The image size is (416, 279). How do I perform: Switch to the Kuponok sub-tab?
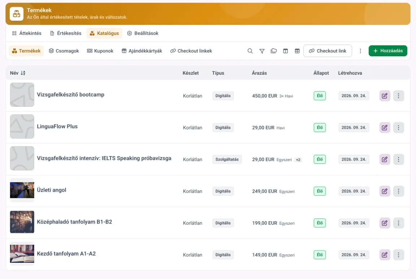coord(100,51)
